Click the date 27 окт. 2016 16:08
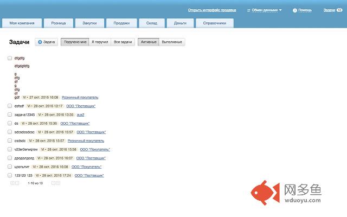Image resolution: width=347 pixels, height=217 pixels. pos(43,98)
